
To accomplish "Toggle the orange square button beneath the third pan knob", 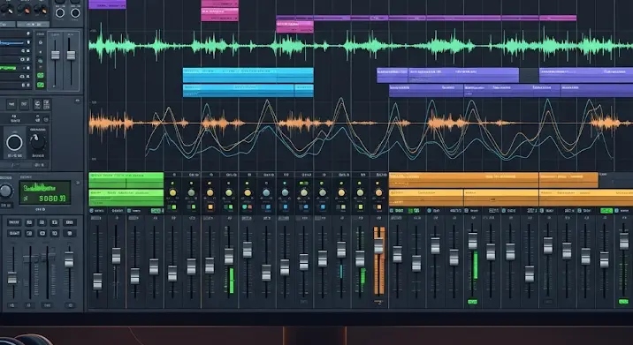I will coord(210,207).
